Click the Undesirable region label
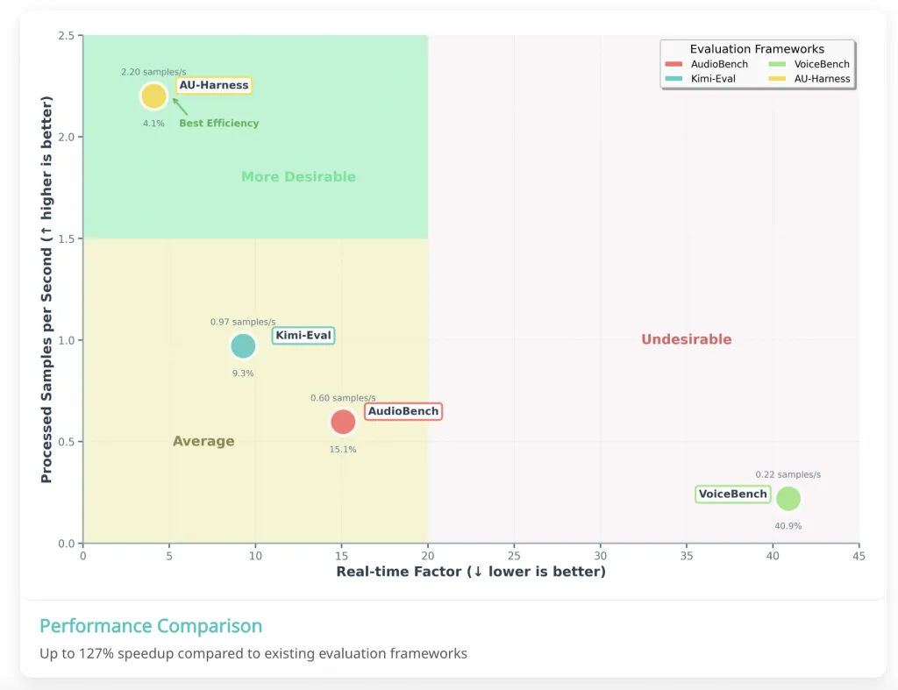The width and height of the screenshot is (898, 690). (686, 339)
